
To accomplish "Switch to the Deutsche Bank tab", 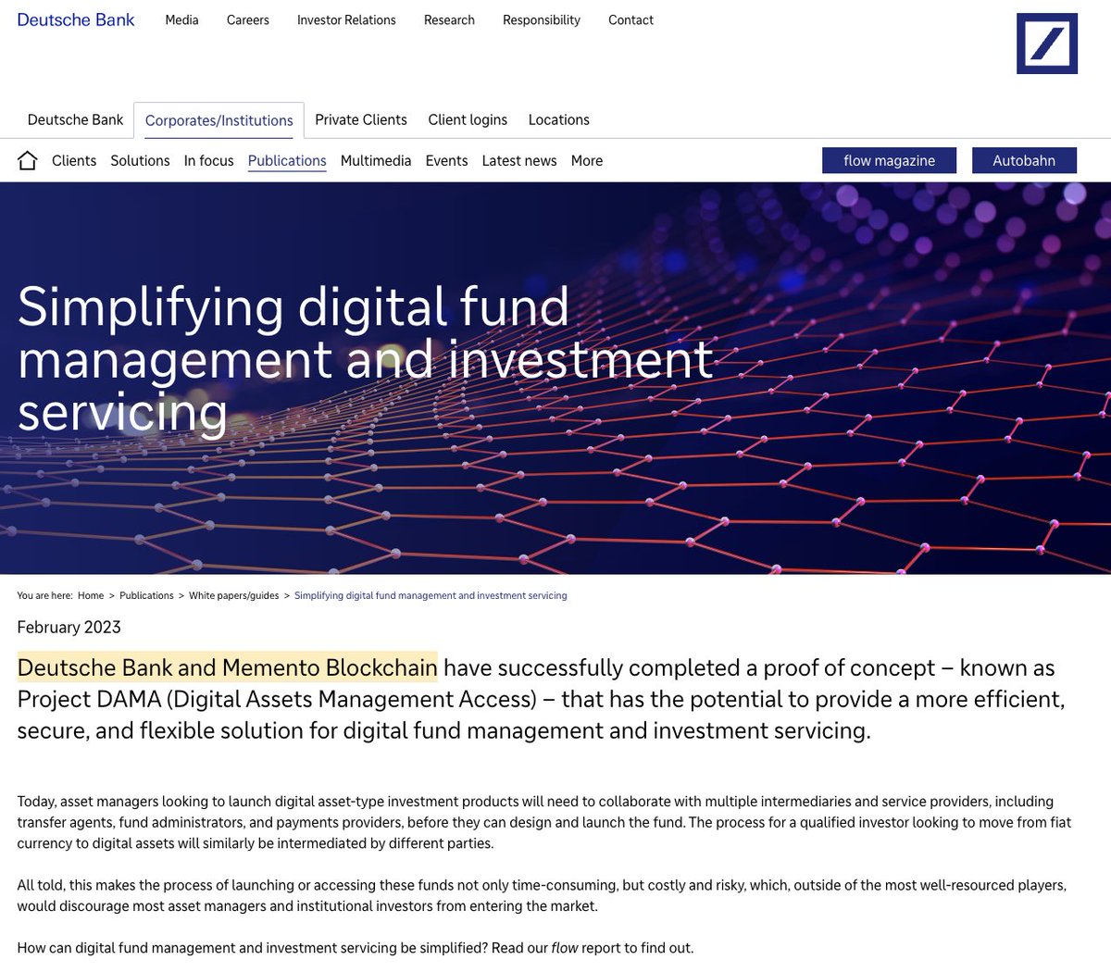I will click(x=75, y=119).
